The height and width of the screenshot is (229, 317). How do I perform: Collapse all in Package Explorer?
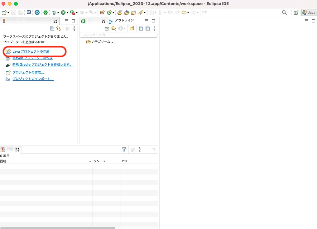coord(52,28)
